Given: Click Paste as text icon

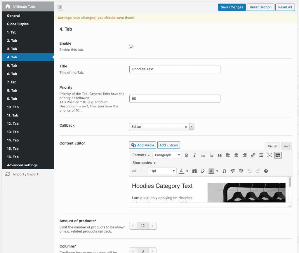Looking at the screenshot, I should [x=194, y=171].
